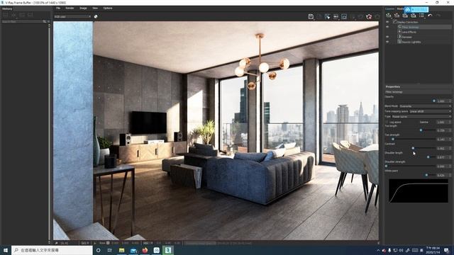This screenshot has height=255, width=454.
Task: Open the Type dropdown set to Power curve
Action: point(421,116)
